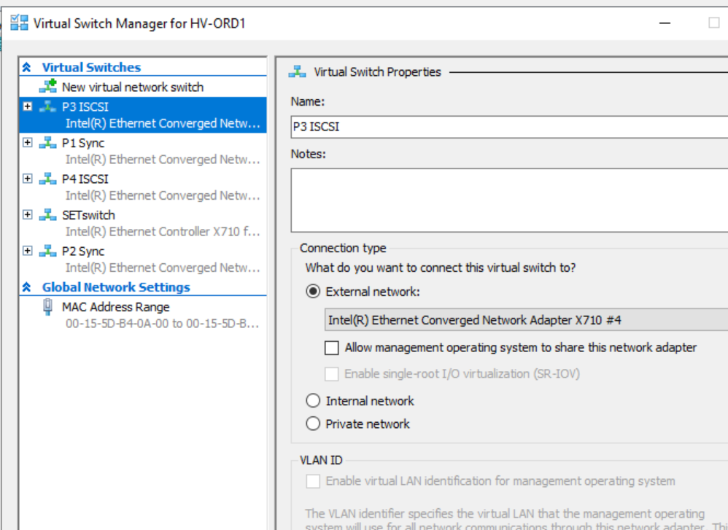Click the SETswitch network icon
The image size is (728, 530).
coord(48,215)
